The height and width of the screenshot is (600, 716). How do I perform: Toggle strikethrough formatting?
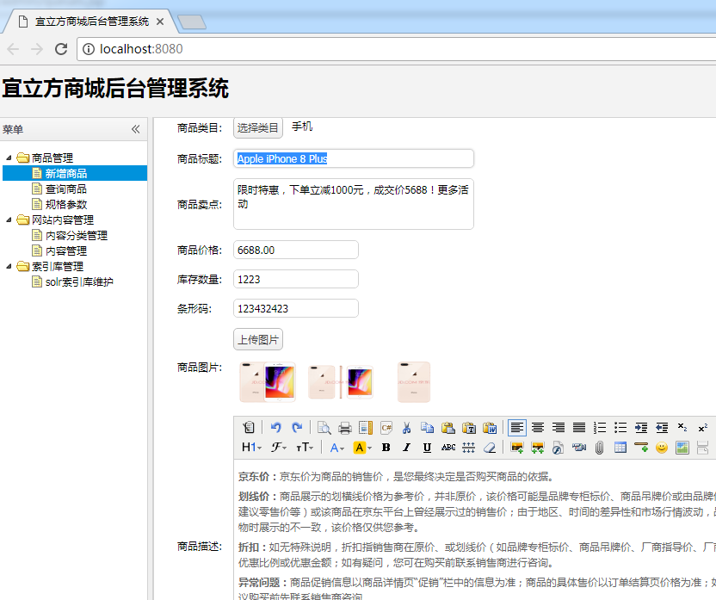[448, 448]
